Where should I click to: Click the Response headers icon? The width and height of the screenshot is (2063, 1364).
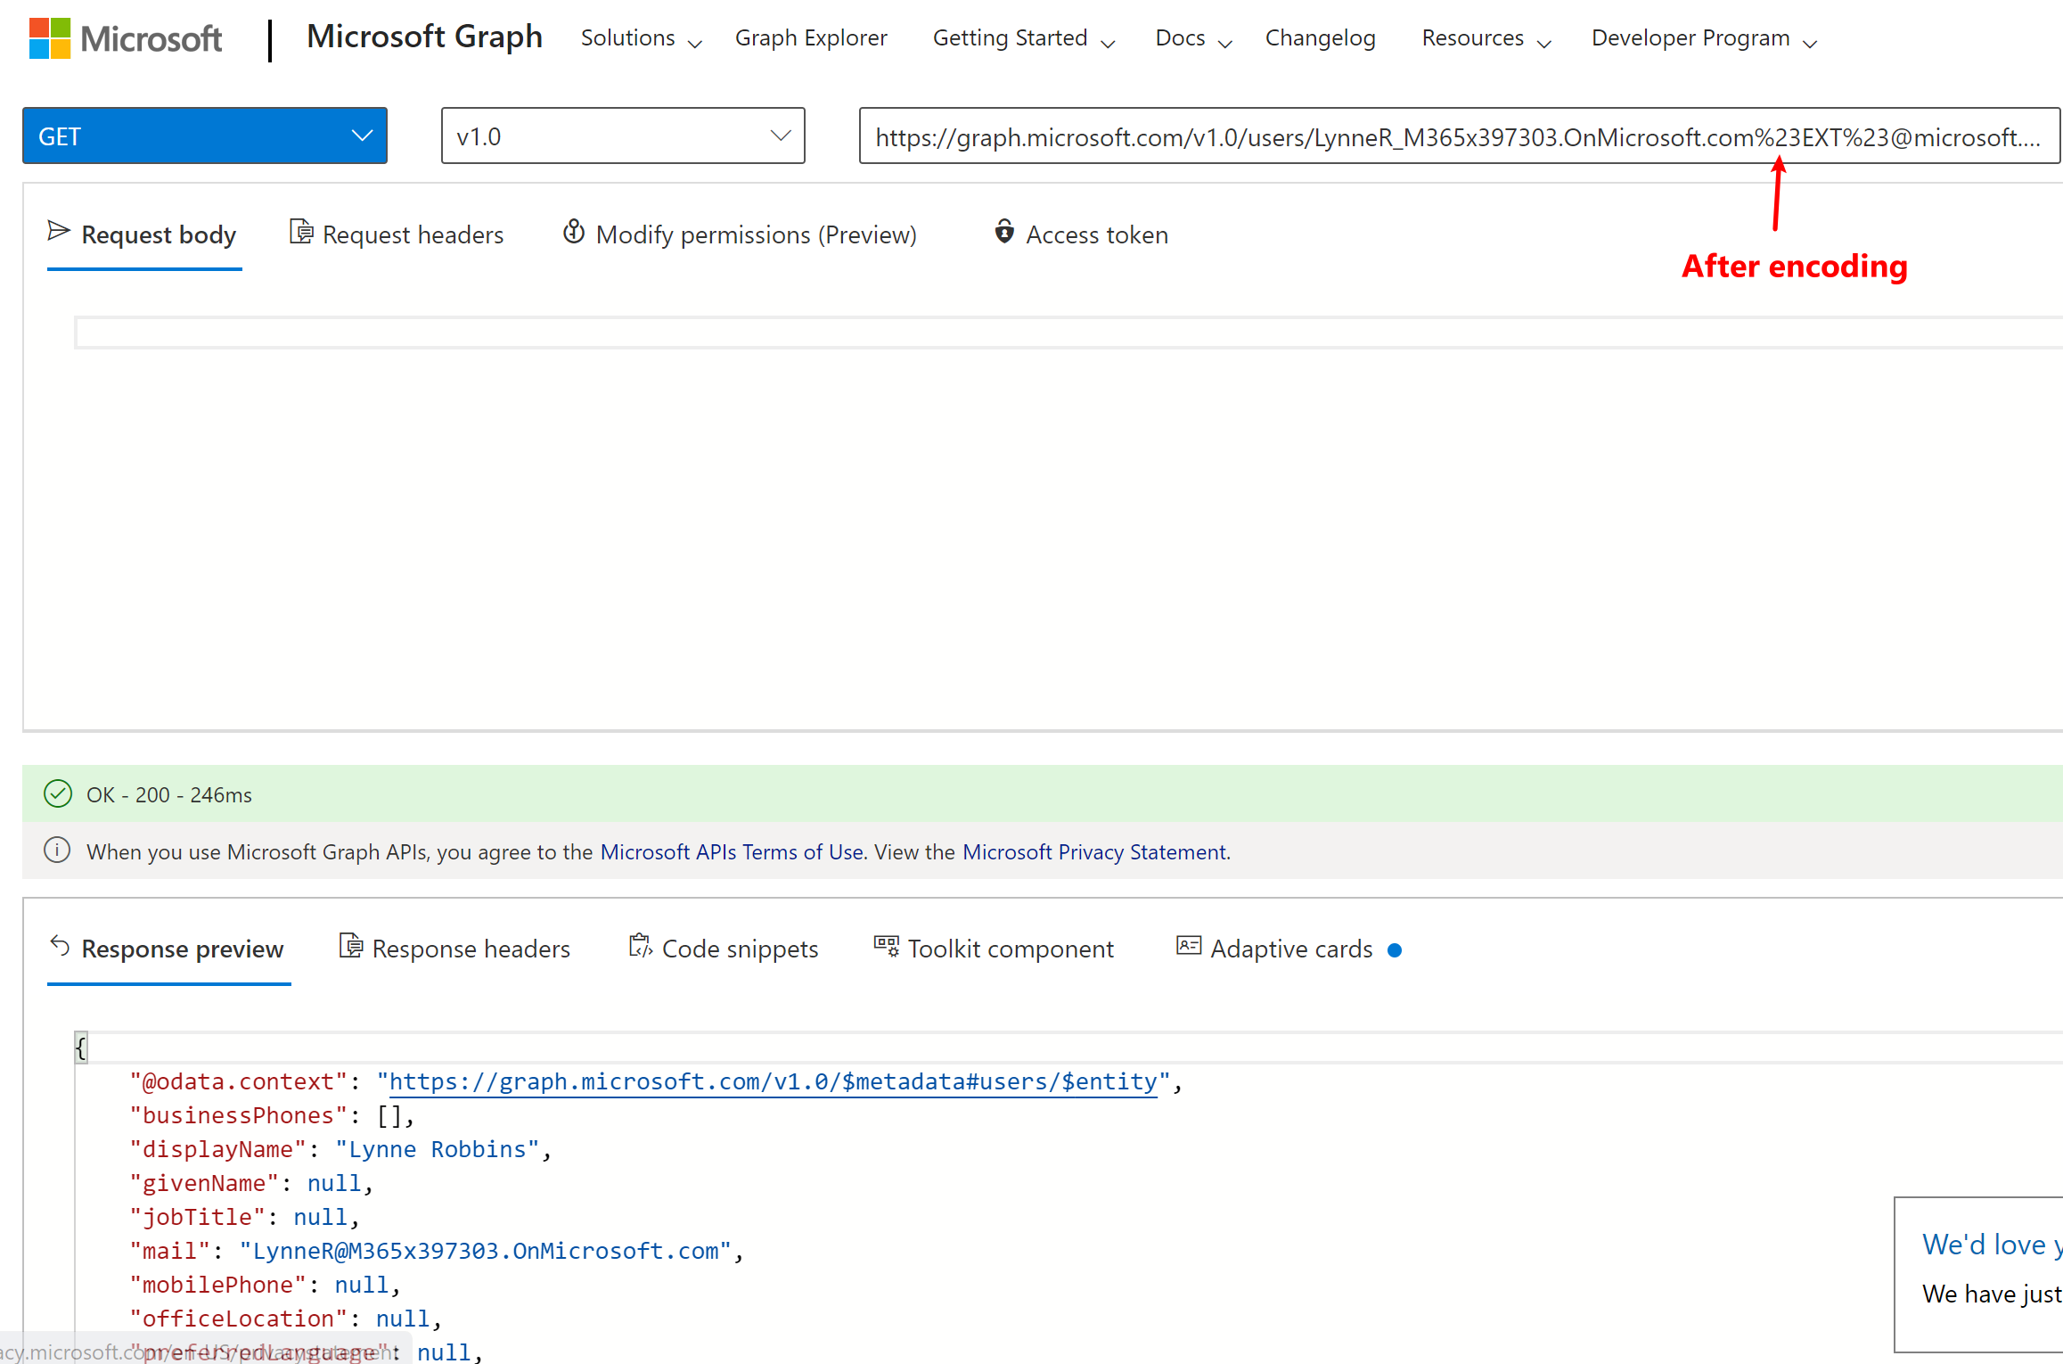[x=350, y=945]
